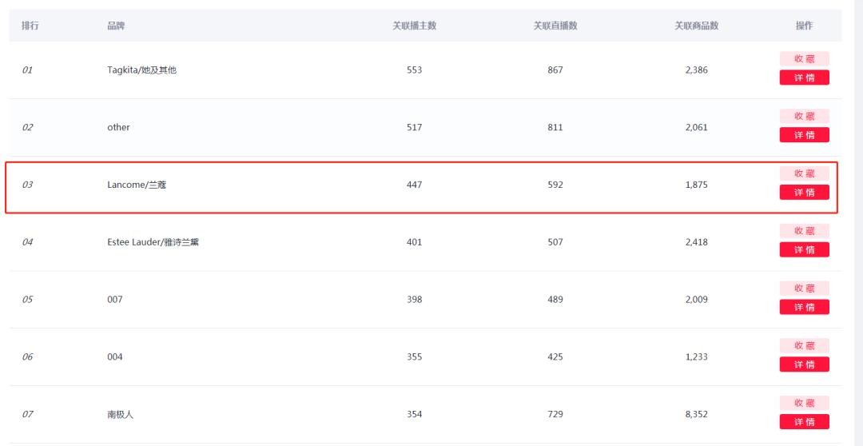Click 收藏 button for Tagkita/她及其他
The image size is (863, 446).
[x=804, y=58]
